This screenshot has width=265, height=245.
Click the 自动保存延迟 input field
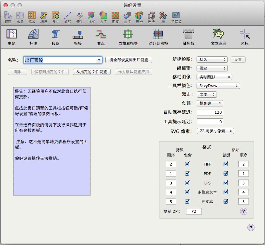[x=210, y=113]
